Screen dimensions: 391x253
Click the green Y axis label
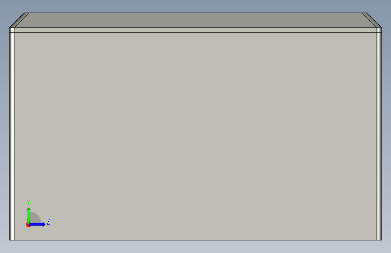[x=28, y=203]
